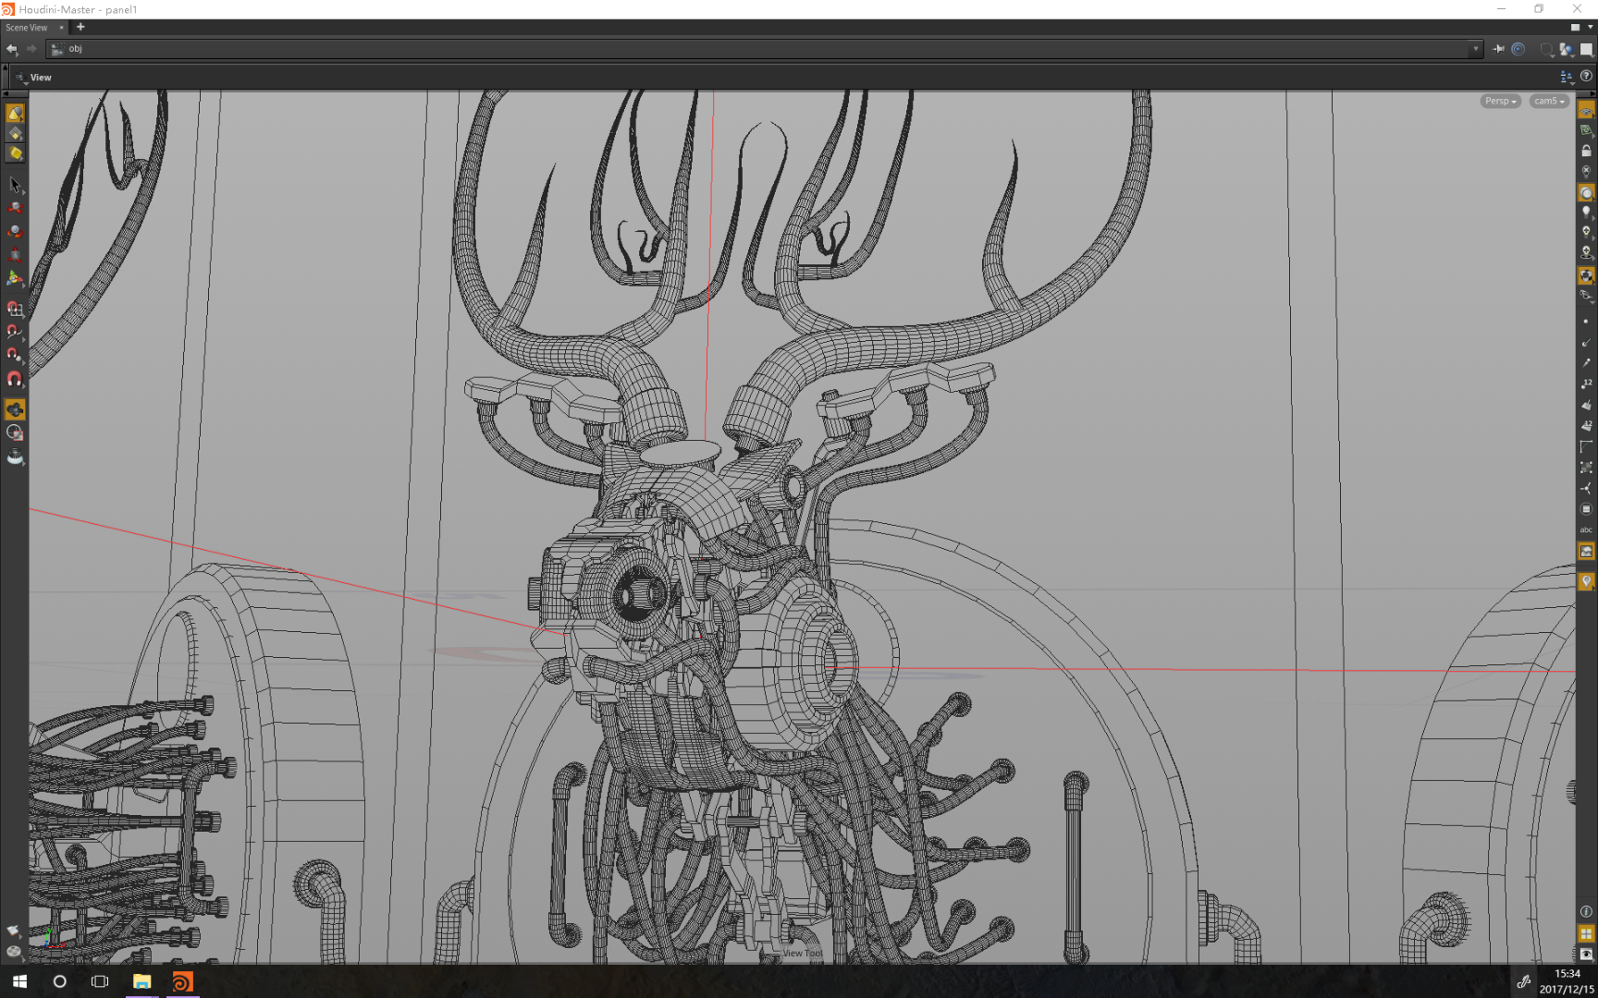Open the display options list icon

pyautogui.click(x=1566, y=77)
